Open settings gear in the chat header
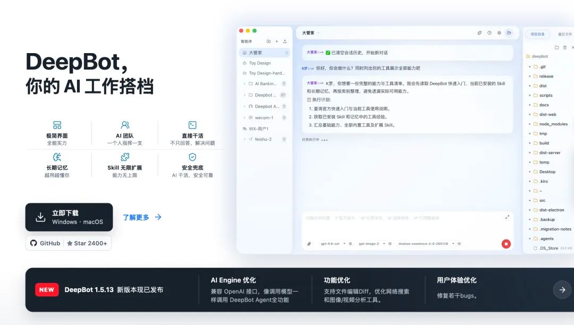The height and width of the screenshot is (325, 574). click(x=499, y=33)
